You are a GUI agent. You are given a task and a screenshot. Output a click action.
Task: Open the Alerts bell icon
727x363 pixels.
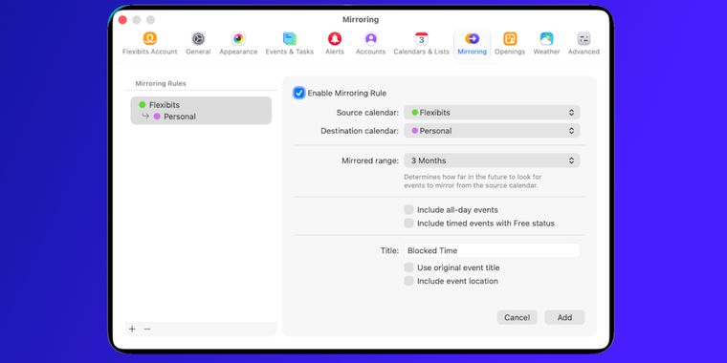(334, 38)
